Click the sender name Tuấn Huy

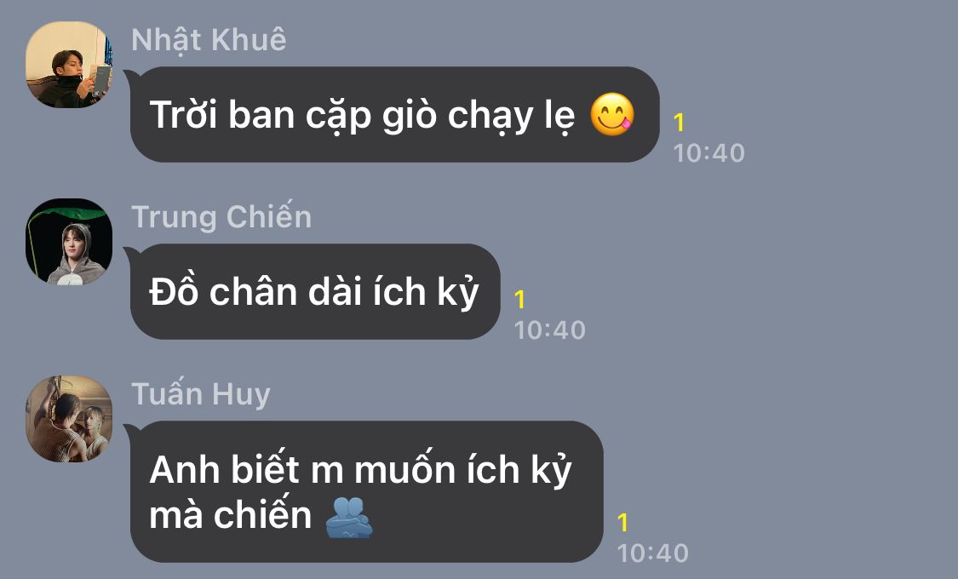[201, 394]
